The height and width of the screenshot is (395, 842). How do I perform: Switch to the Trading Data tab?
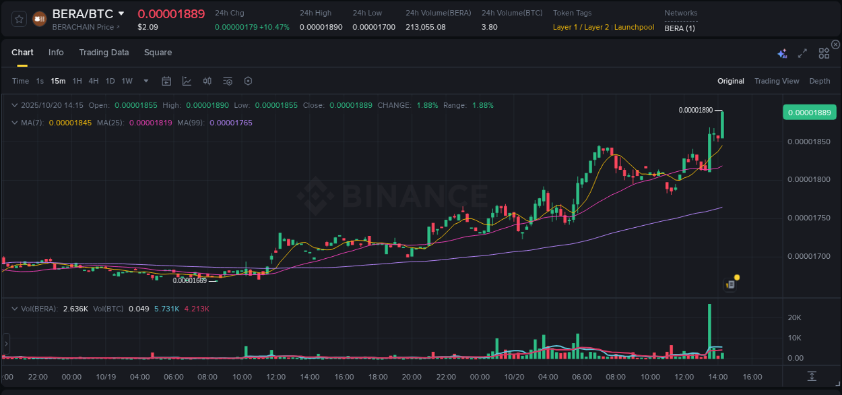pyautogui.click(x=104, y=52)
